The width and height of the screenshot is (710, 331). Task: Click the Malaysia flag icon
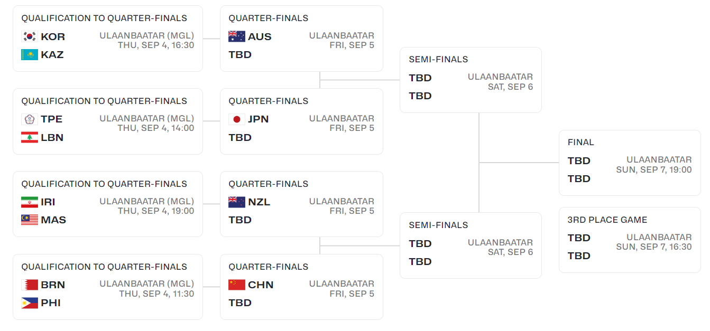pyautogui.click(x=29, y=220)
